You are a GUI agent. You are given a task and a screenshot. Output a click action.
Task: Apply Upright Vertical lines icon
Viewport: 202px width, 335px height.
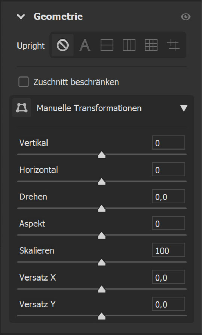pos(129,45)
